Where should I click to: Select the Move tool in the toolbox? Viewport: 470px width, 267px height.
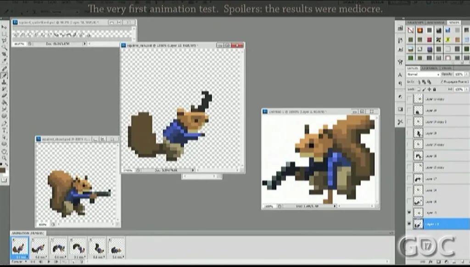click(x=4, y=27)
